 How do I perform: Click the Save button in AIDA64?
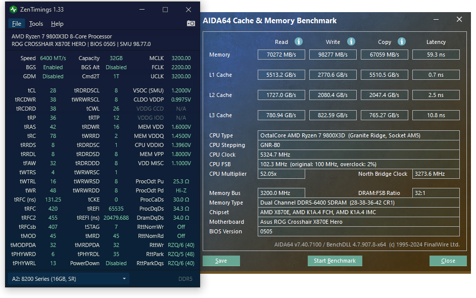click(221, 261)
